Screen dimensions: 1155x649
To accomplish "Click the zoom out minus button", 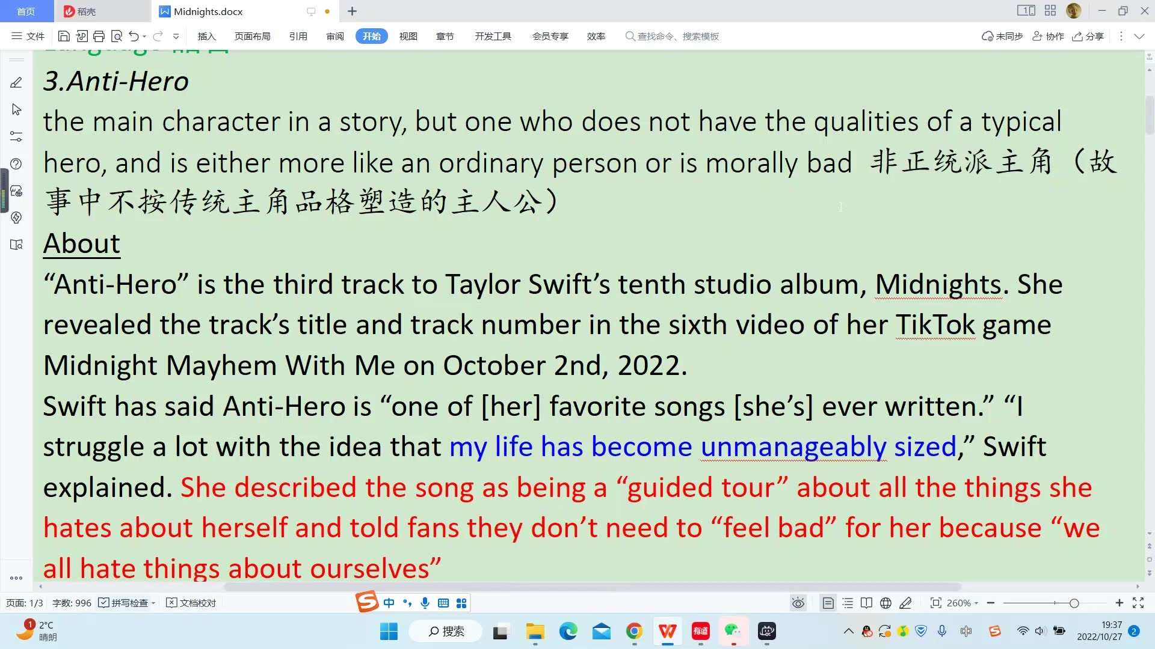I will [x=991, y=603].
